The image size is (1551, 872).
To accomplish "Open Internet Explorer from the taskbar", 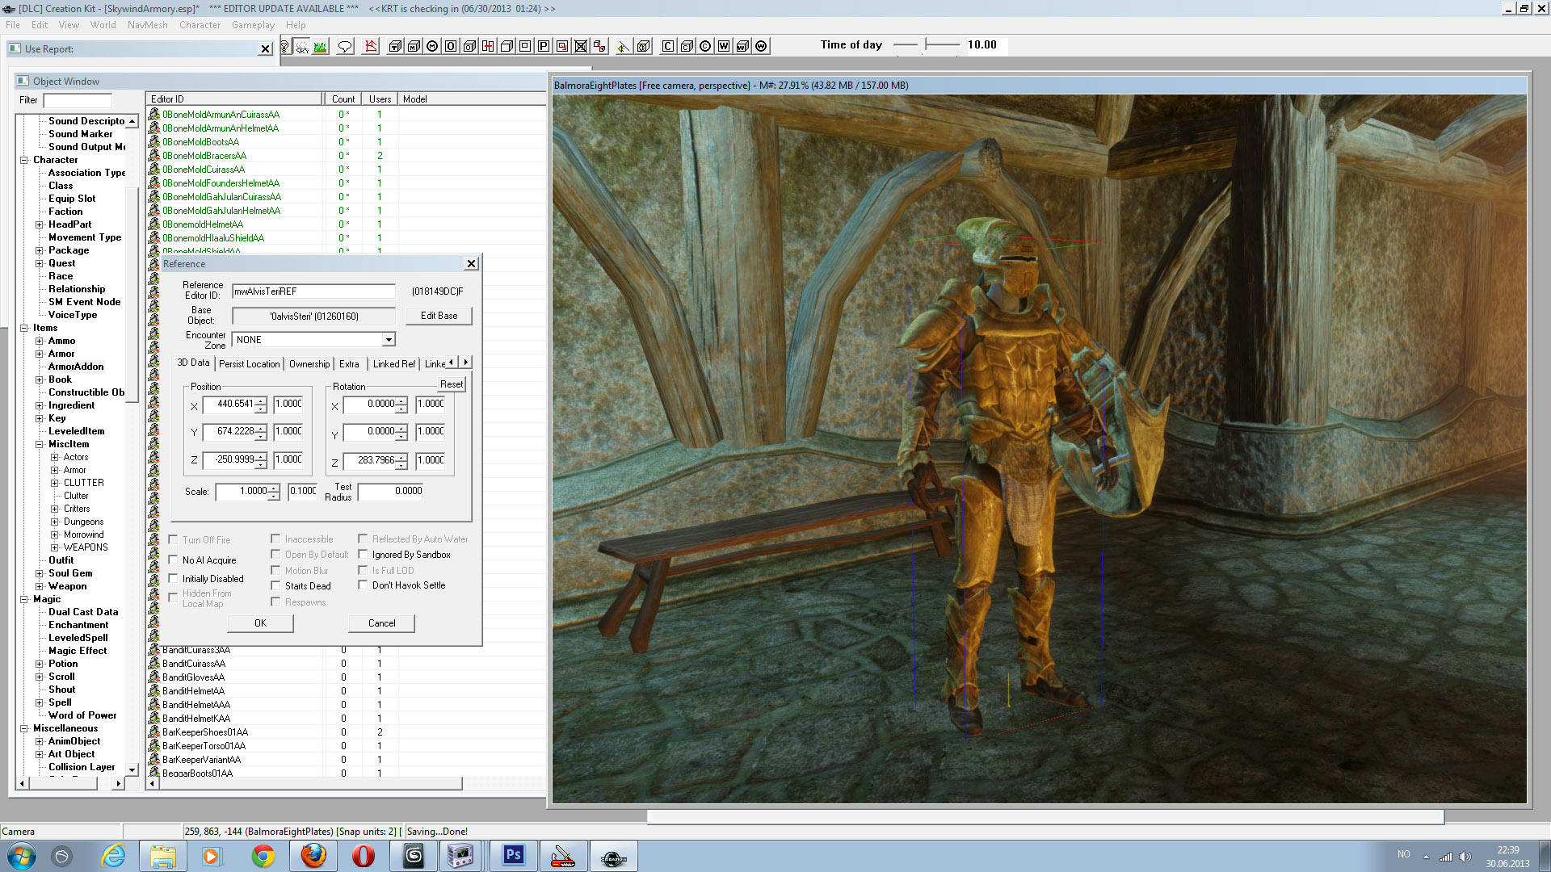I will 113,855.
